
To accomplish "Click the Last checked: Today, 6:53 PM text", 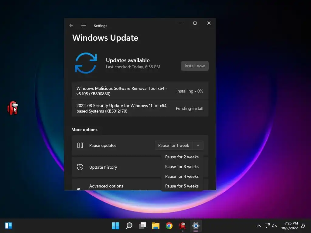I will [x=133, y=67].
